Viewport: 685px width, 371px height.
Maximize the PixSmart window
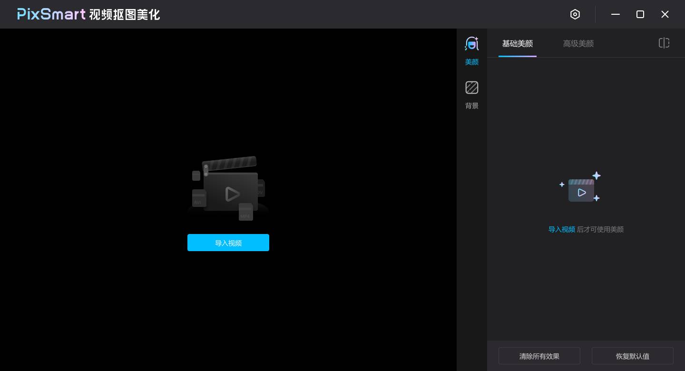click(640, 14)
